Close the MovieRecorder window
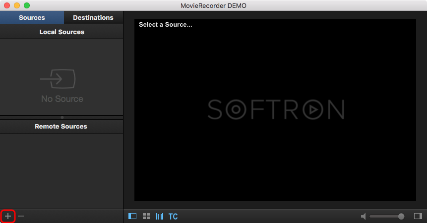Viewport: 427px width, 223px height. (x=7, y=5)
